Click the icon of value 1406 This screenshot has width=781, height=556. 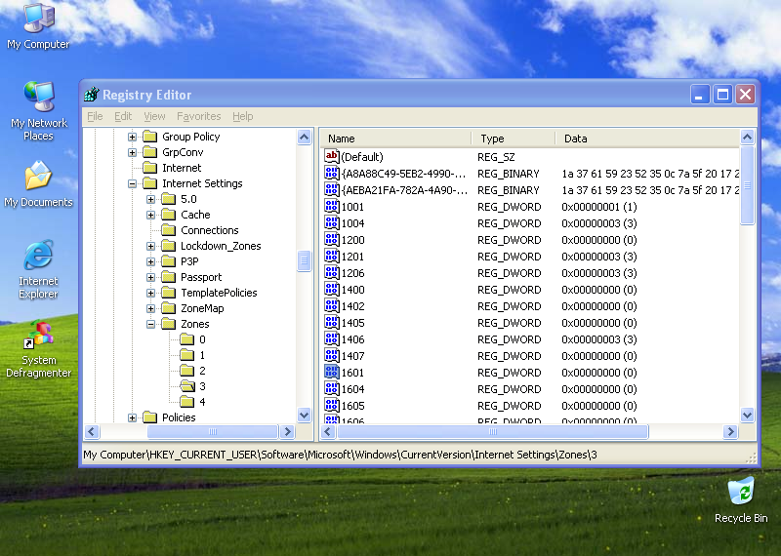(x=331, y=339)
